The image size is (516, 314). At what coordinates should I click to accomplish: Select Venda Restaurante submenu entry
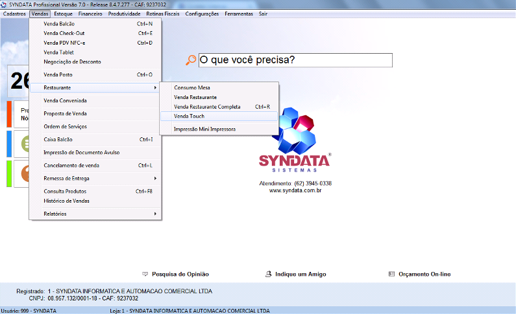tap(219, 98)
